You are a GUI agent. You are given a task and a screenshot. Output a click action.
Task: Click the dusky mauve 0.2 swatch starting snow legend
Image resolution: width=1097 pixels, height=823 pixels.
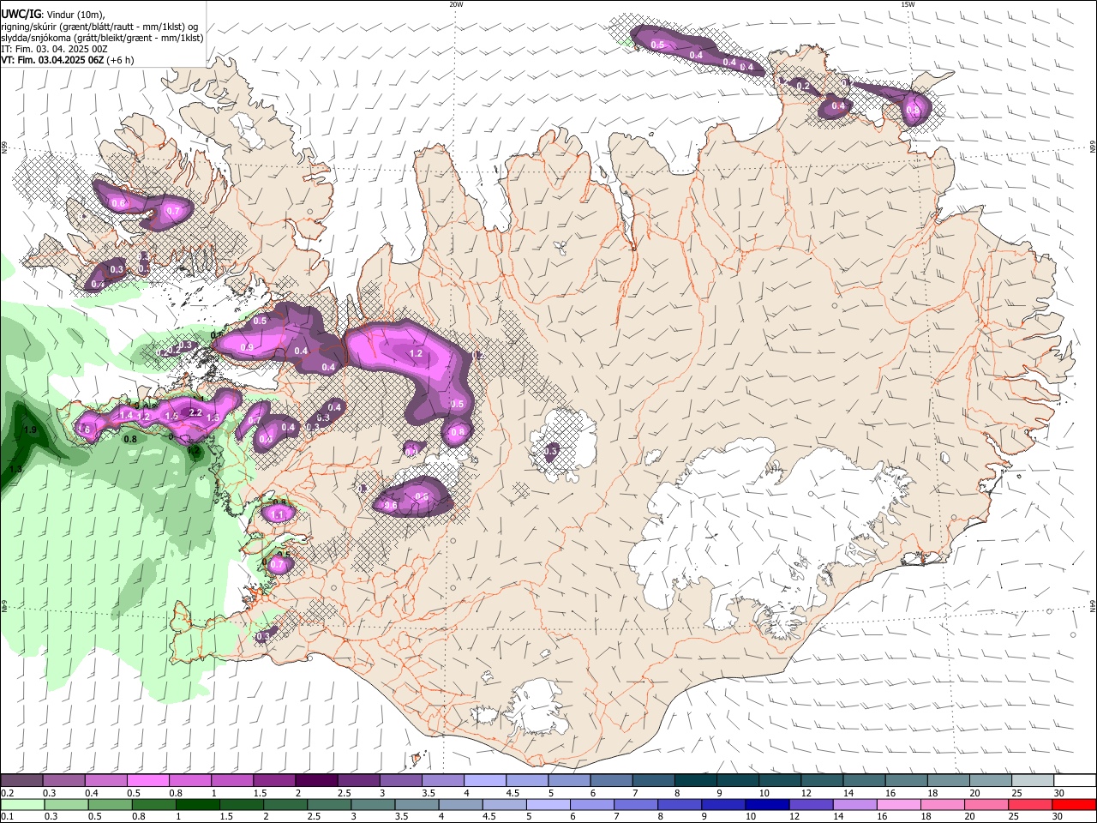tap(21, 781)
